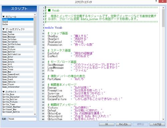Select the Spriteset_Weather script

coord(18,107)
